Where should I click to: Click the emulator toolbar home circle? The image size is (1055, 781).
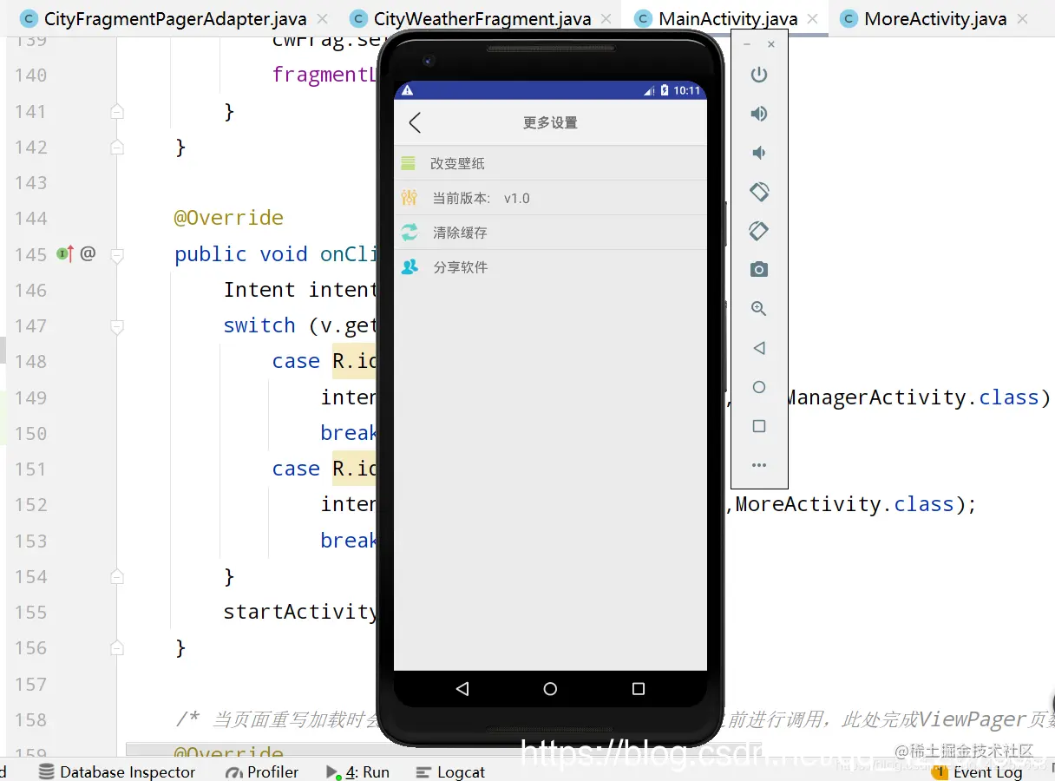click(759, 387)
